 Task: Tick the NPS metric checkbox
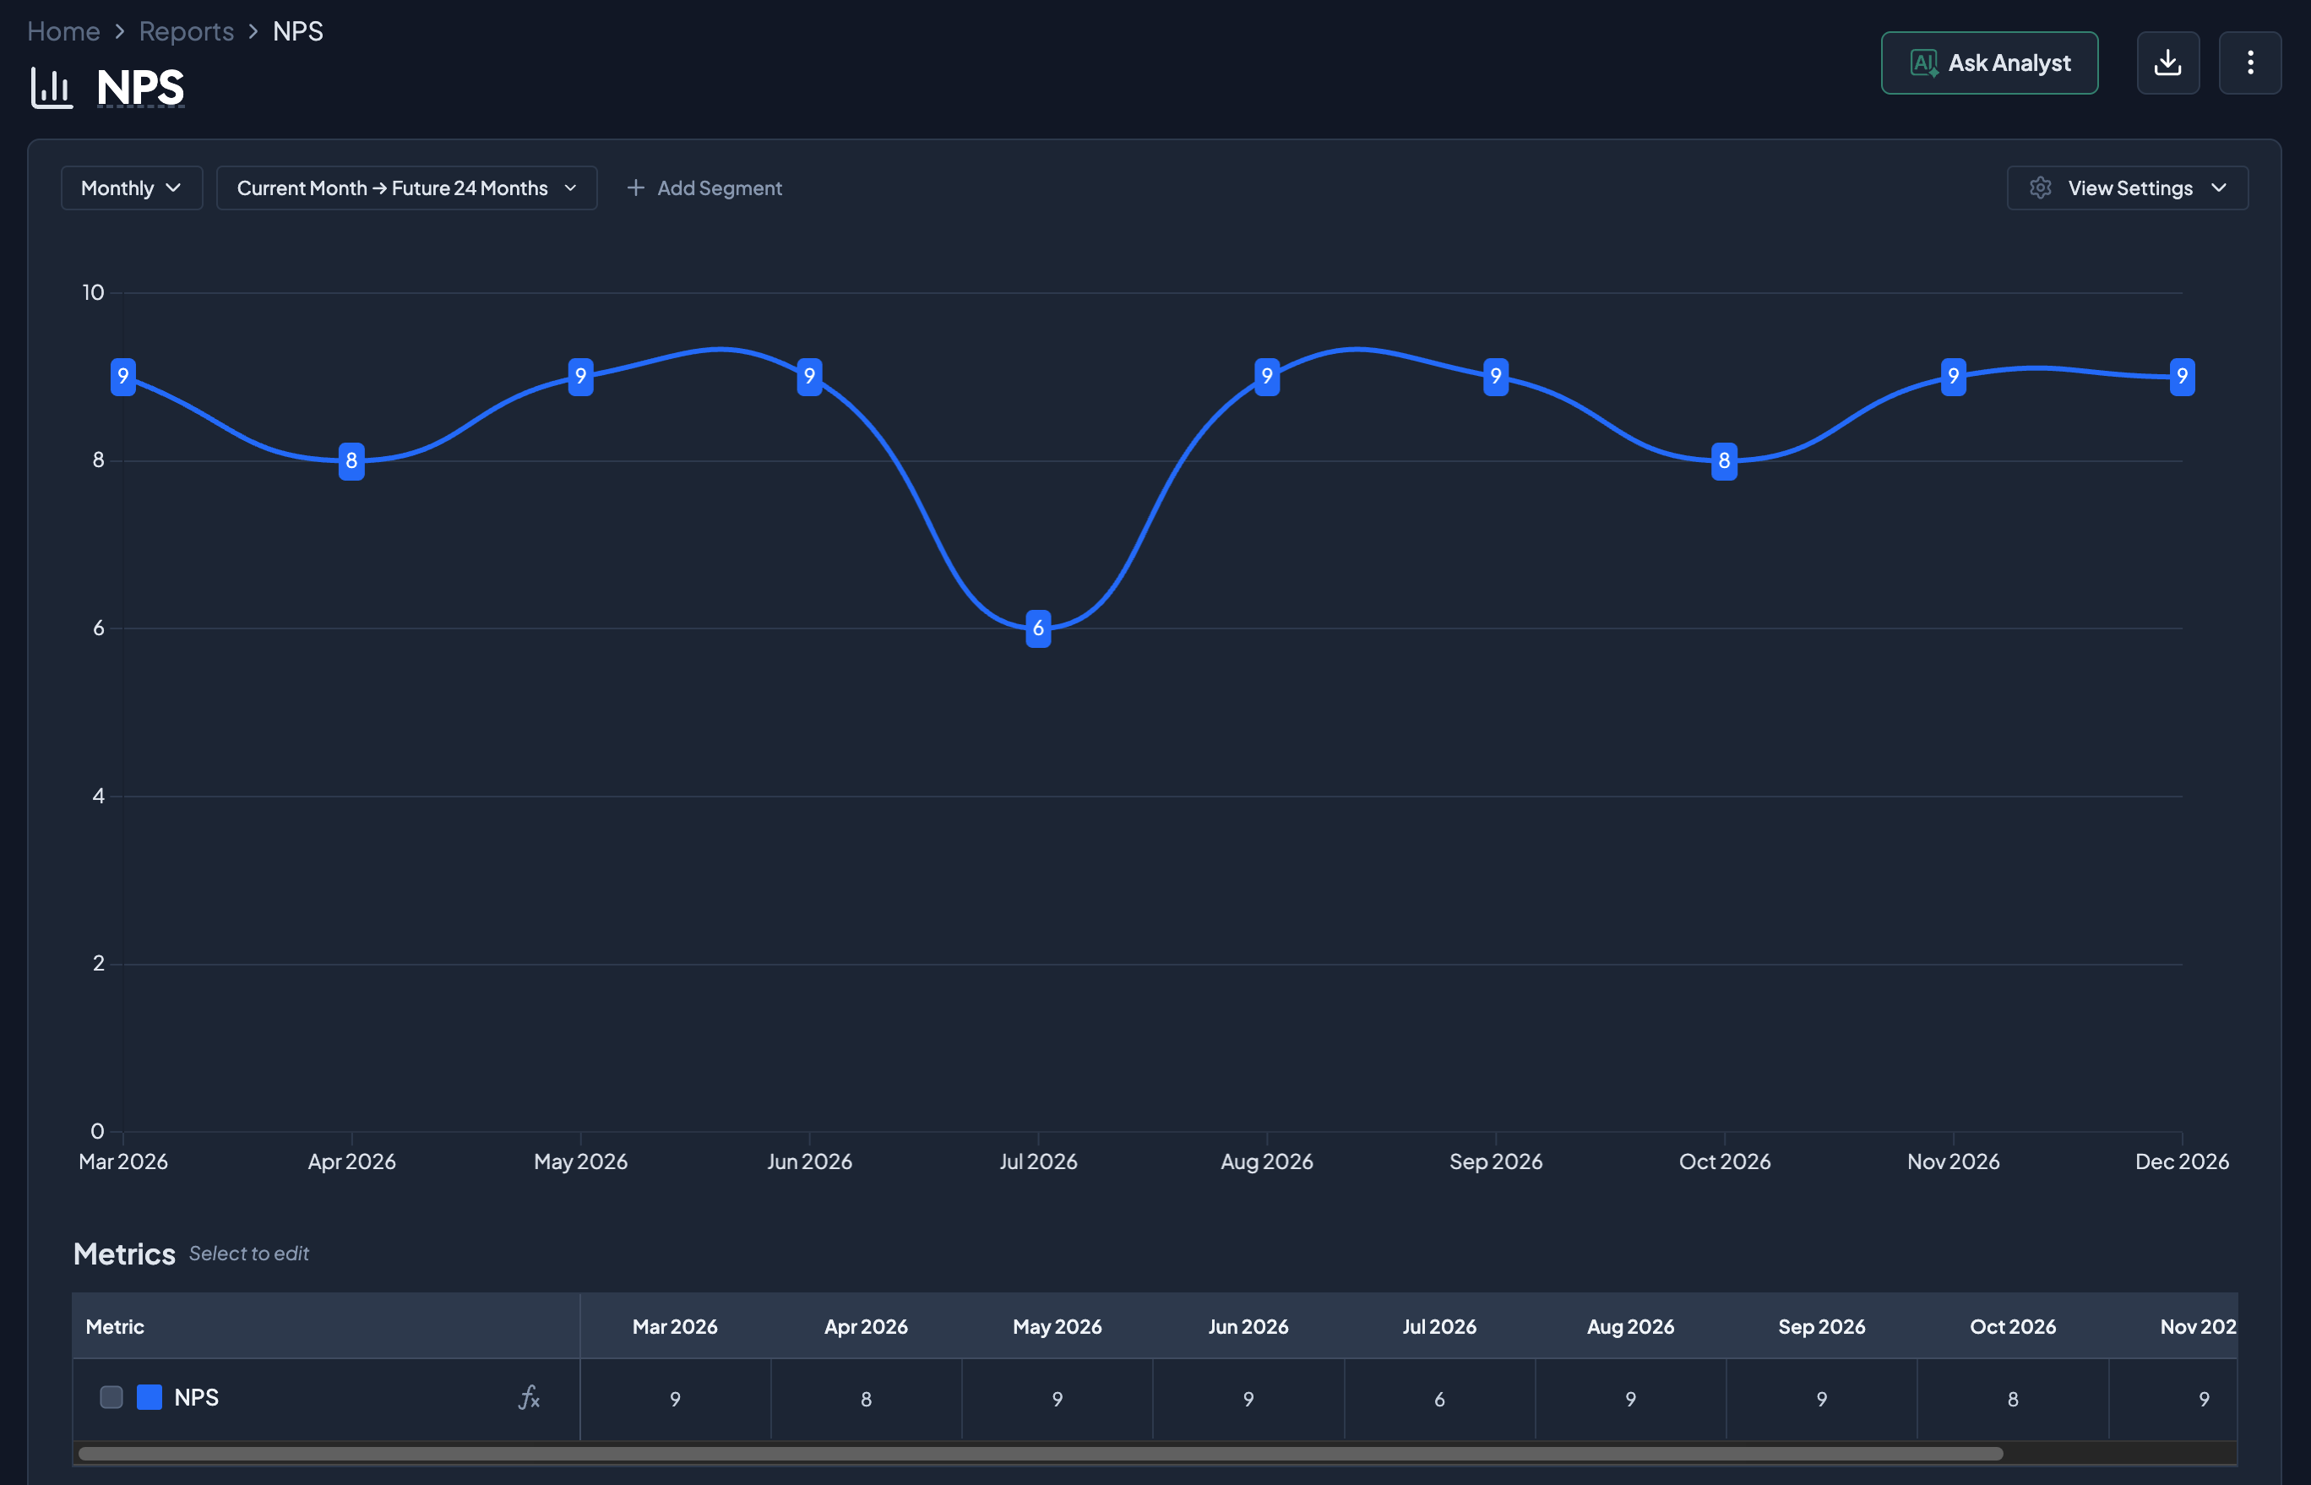click(111, 1397)
